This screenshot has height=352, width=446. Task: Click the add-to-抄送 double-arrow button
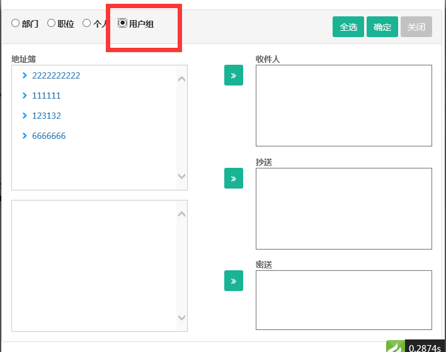pos(233,178)
